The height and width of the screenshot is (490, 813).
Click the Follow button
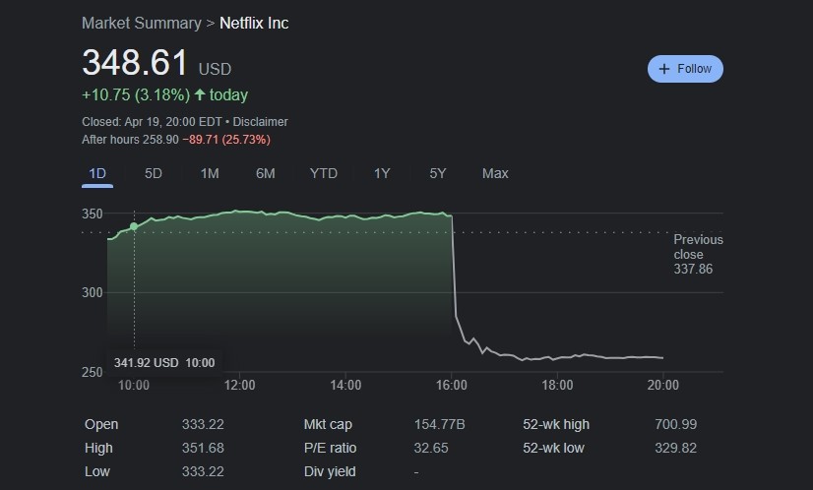[685, 69]
